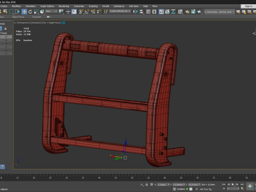Step to next frame
The height and width of the screenshot is (192, 256).
pyautogui.click(x=237, y=185)
